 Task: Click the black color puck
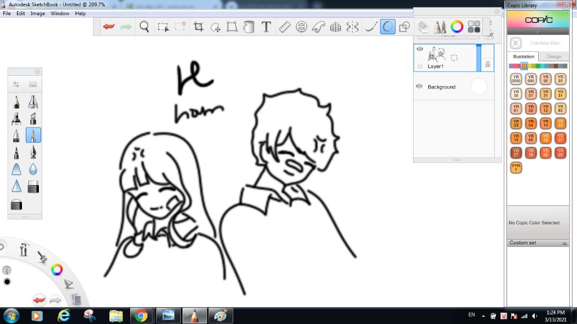[7, 282]
